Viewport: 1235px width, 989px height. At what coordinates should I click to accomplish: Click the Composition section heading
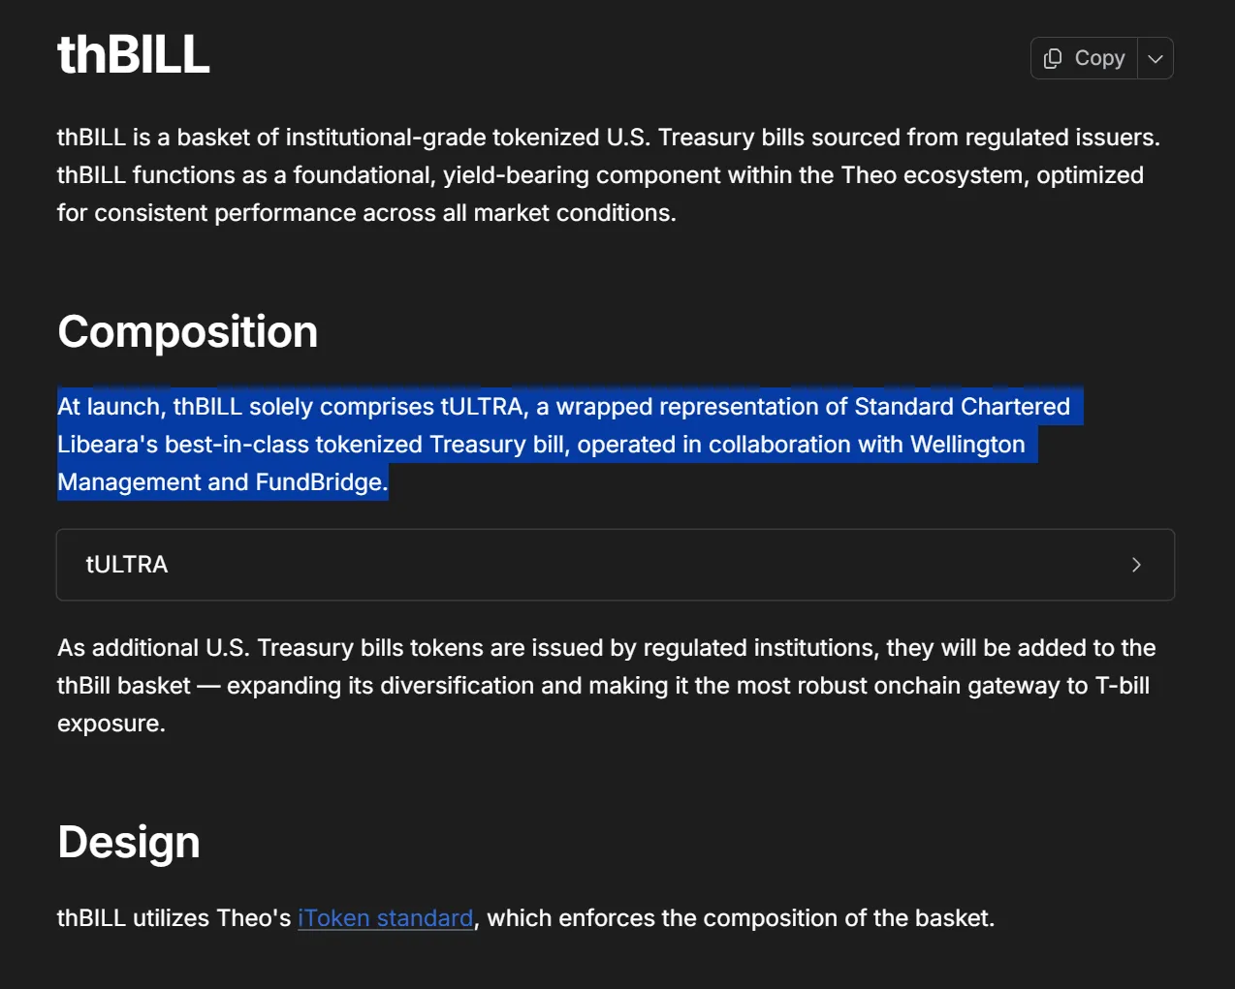[x=187, y=332]
